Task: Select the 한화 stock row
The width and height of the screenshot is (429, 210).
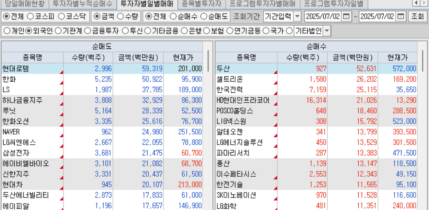Action: (102, 79)
